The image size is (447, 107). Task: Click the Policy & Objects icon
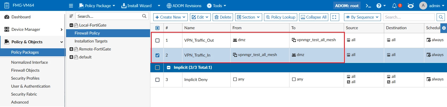[7, 42]
